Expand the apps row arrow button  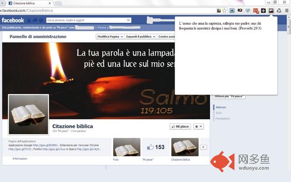click(x=203, y=147)
